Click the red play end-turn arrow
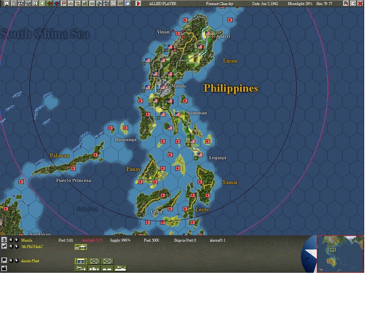Image resolution: width=367 pixels, height=319 pixels. tap(138, 4)
